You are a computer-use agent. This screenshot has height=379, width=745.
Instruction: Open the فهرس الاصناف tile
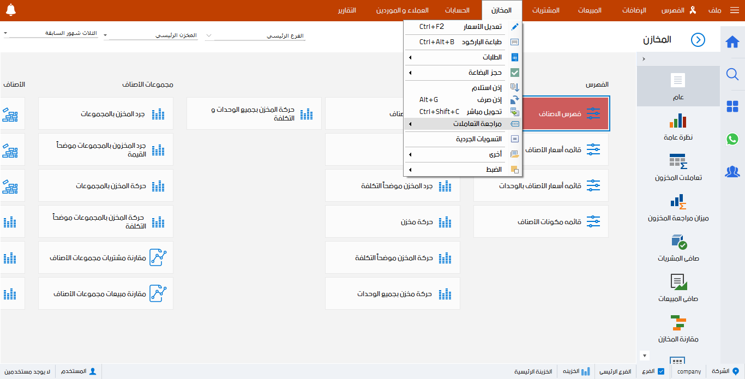click(567, 113)
